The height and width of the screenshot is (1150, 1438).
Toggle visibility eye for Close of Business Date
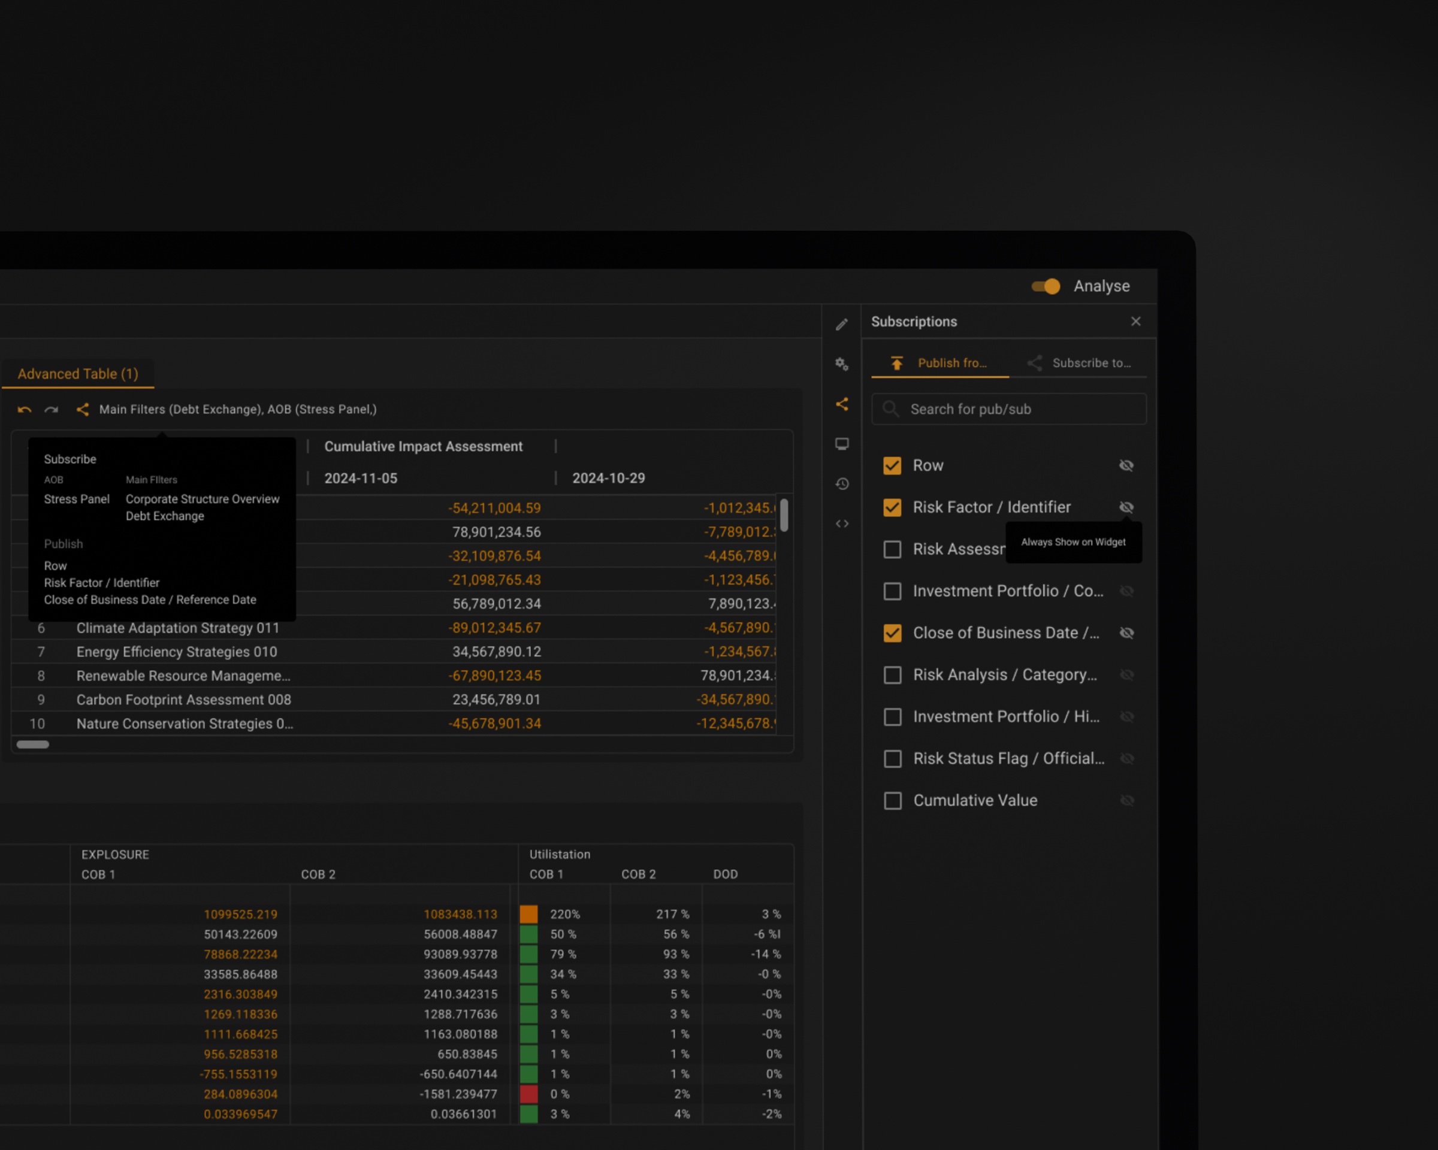tap(1126, 632)
